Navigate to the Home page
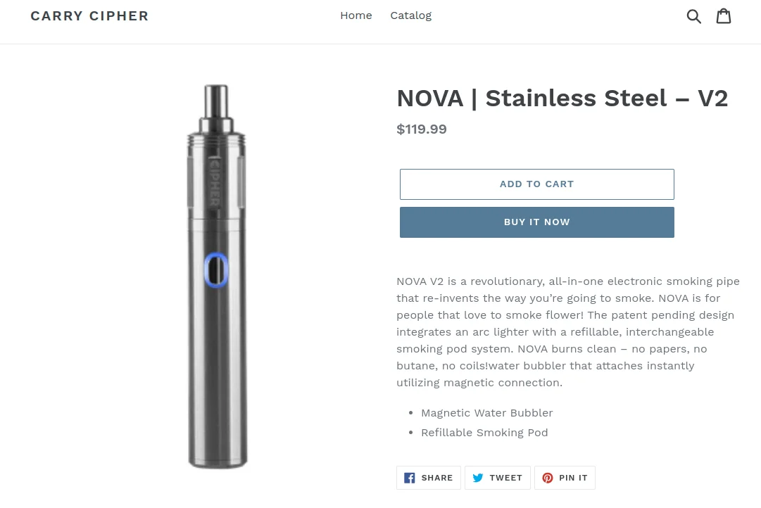 (356, 15)
